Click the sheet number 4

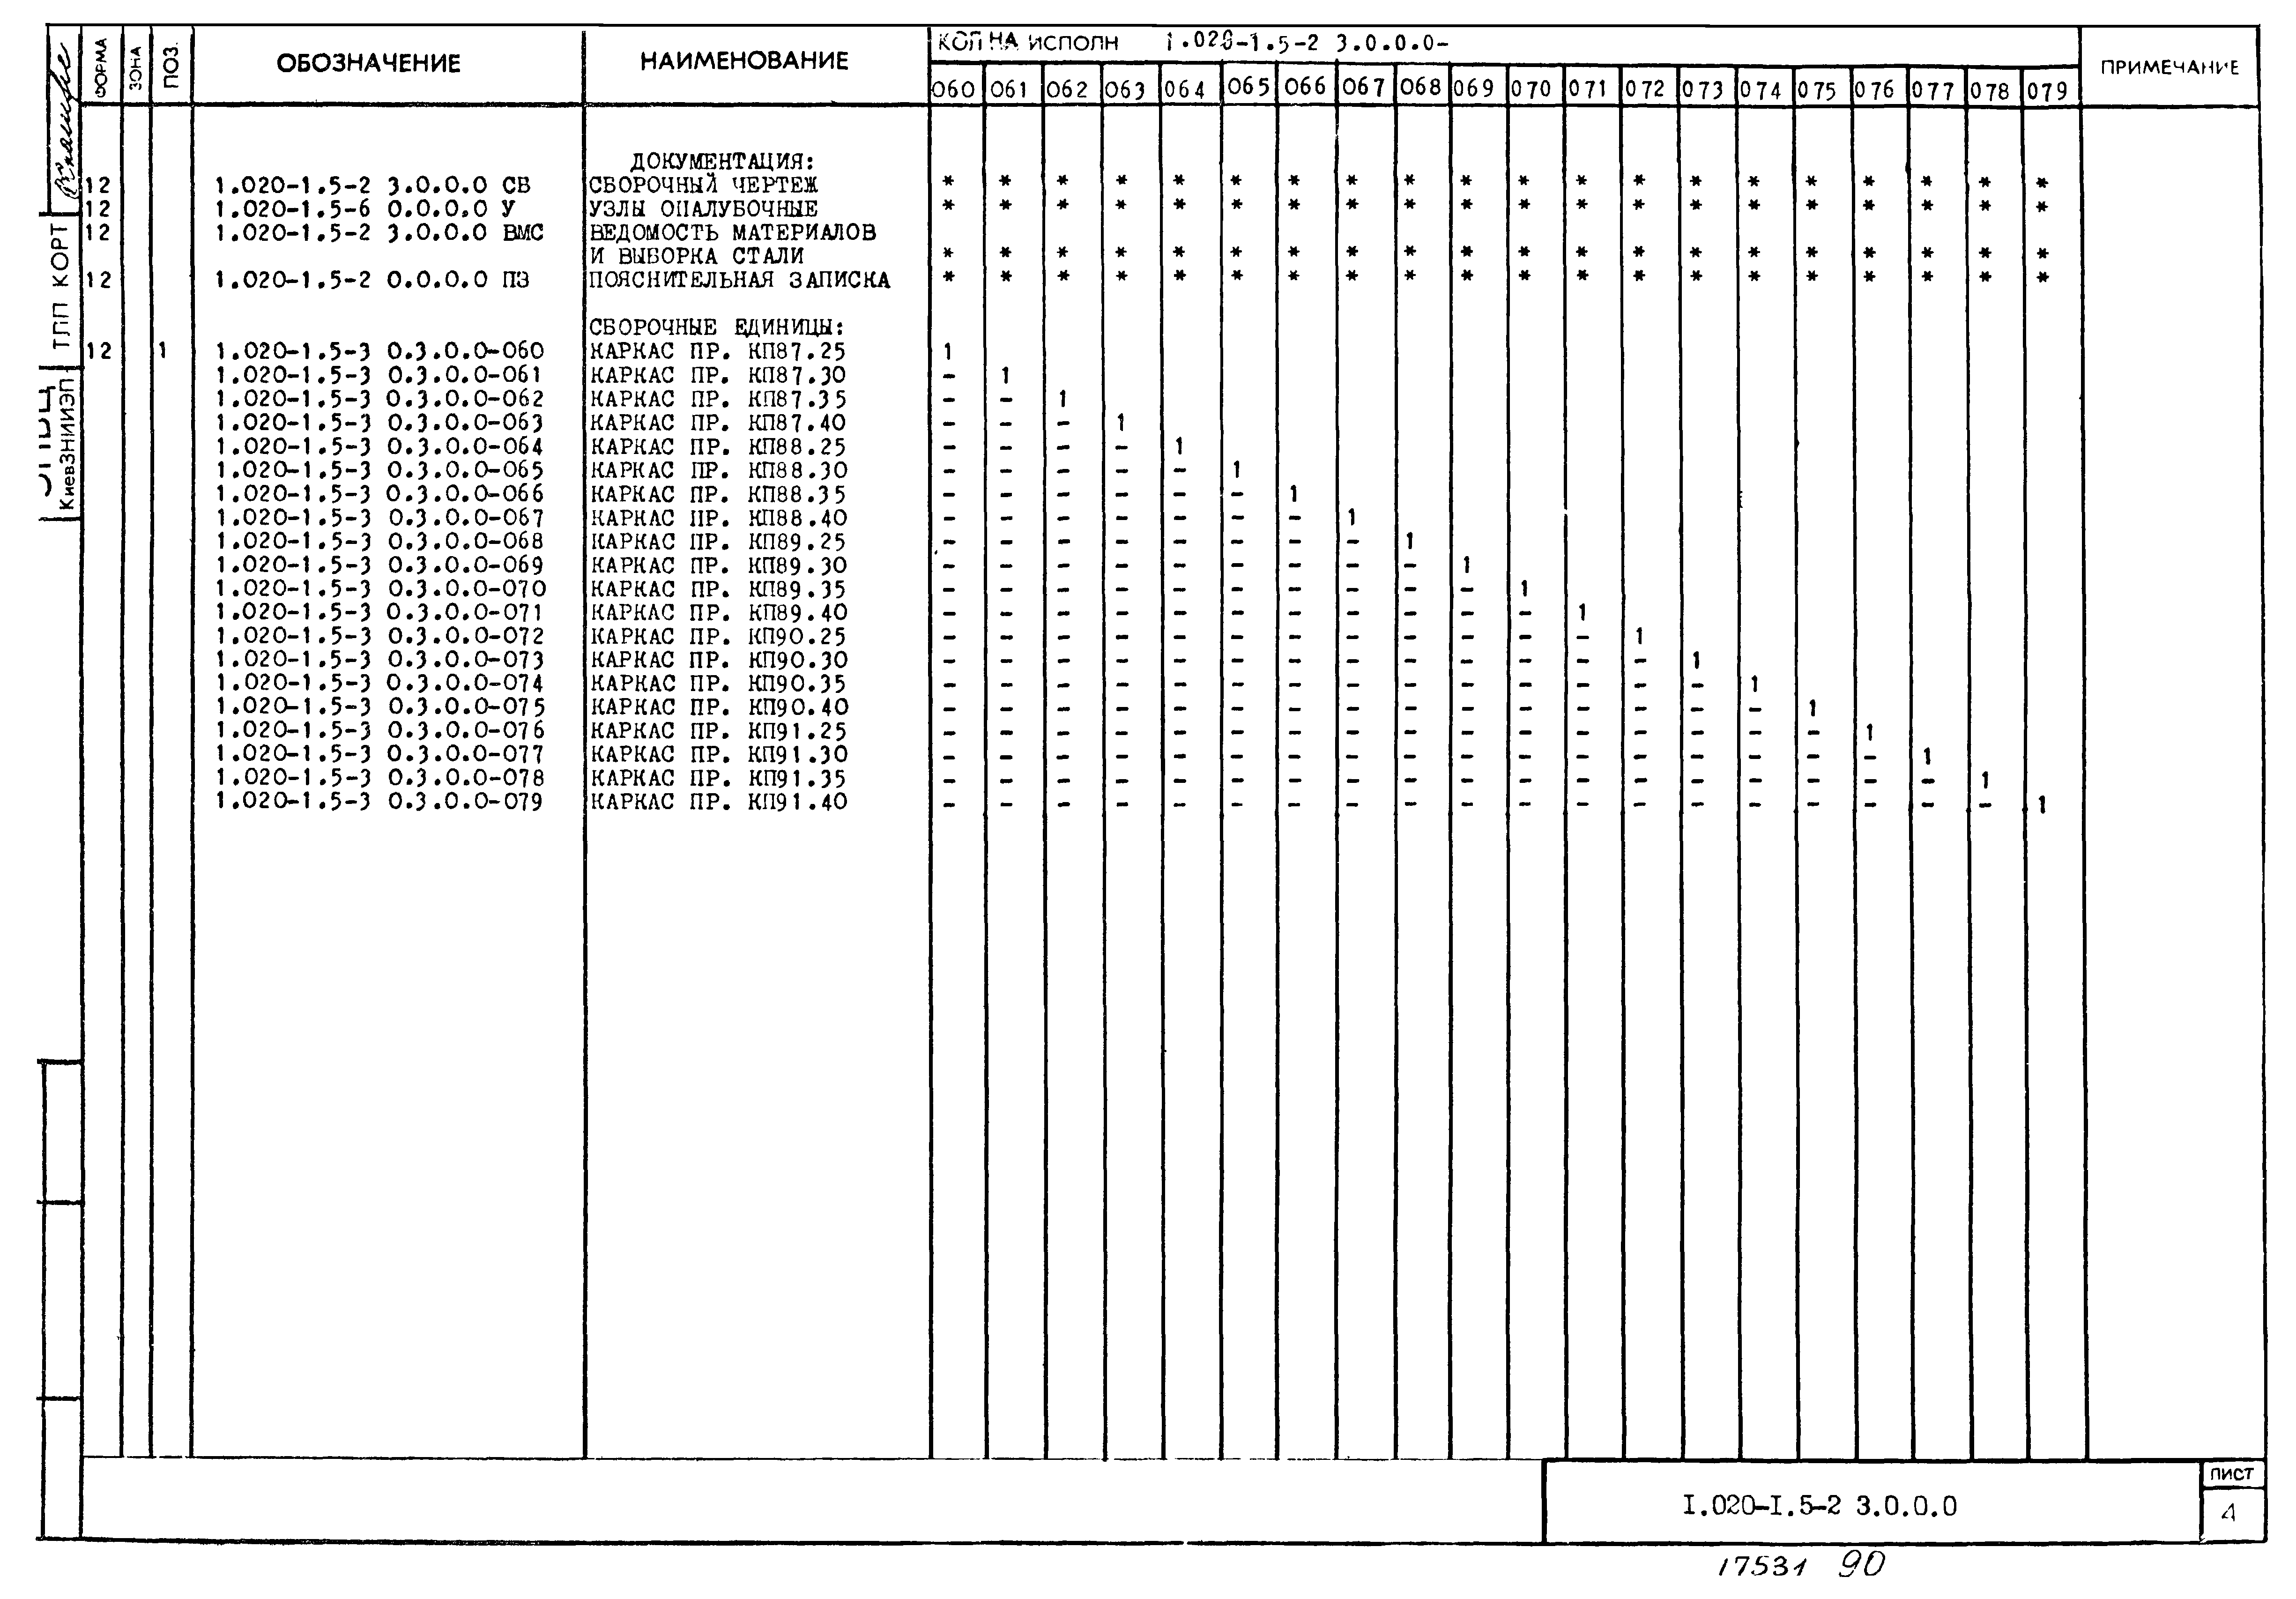coord(2228,1513)
